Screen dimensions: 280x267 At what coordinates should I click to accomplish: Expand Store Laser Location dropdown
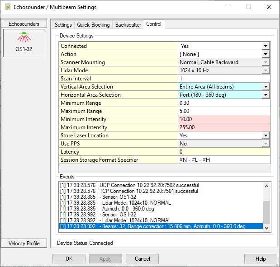[266, 136]
